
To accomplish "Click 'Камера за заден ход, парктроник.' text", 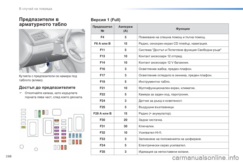I will (x=164, y=94).
